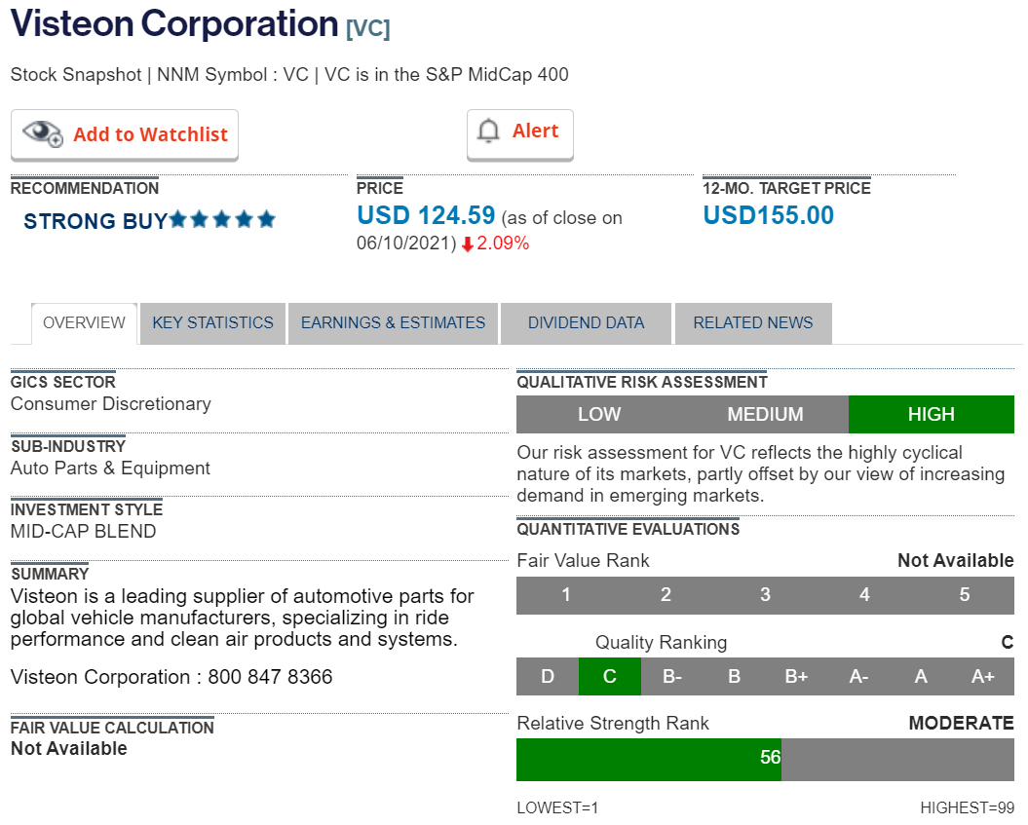Image resolution: width=1028 pixels, height=825 pixels.
Task: Open the Key Statistics tab
Action: 212,323
